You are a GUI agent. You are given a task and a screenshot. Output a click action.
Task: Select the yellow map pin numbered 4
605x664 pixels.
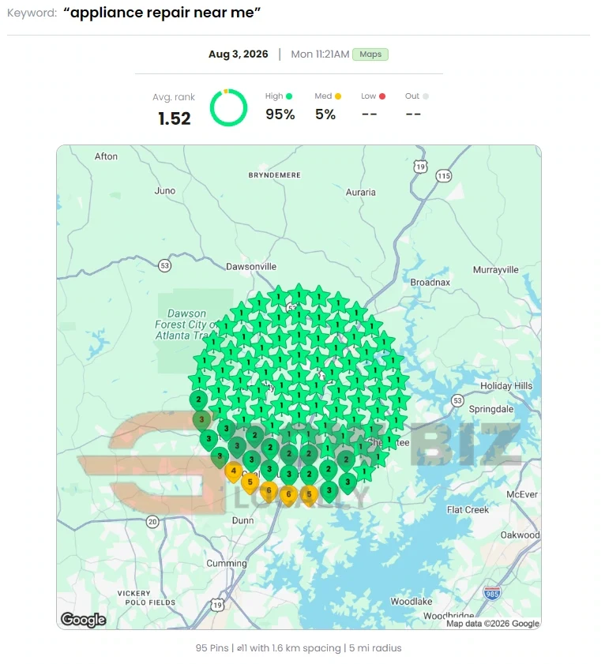[234, 471]
